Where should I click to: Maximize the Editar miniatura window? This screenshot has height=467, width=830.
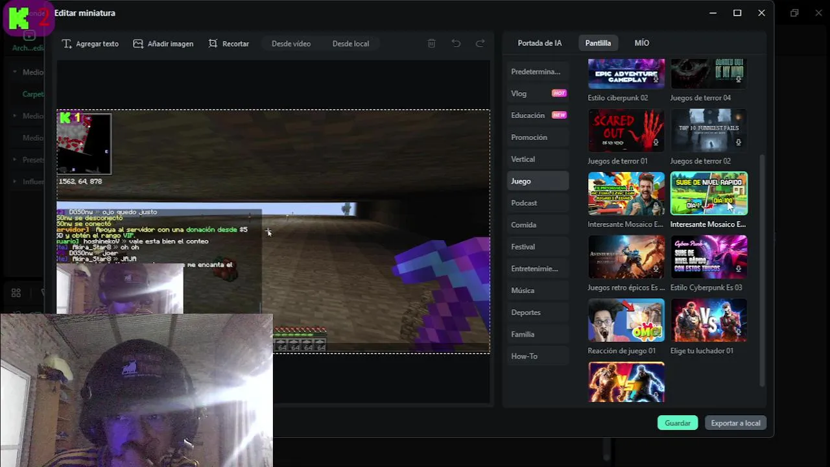[737, 13]
